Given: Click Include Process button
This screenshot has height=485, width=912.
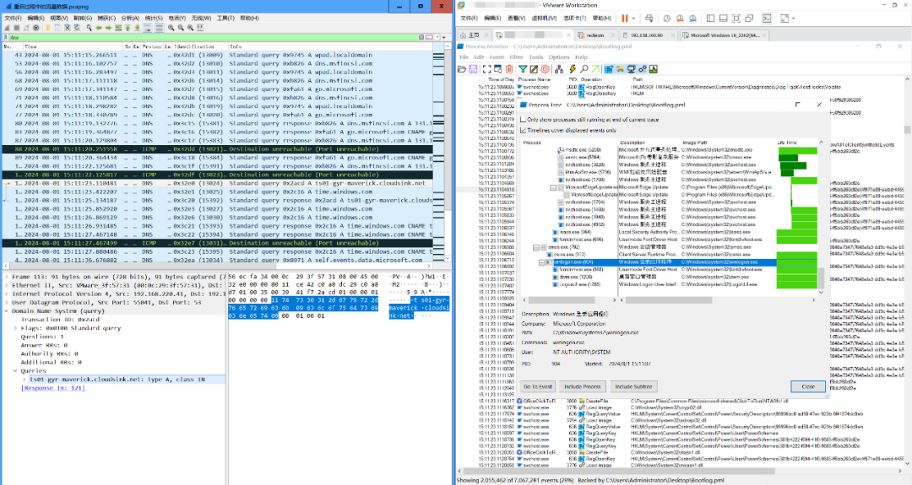Looking at the screenshot, I should click(582, 387).
